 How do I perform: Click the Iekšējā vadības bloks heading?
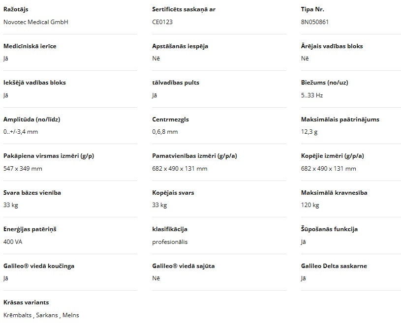click(34, 83)
